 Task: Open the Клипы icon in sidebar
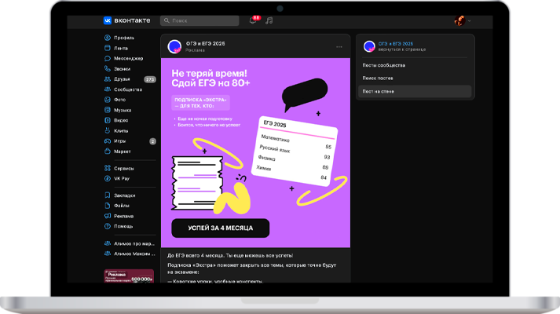click(x=107, y=130)
